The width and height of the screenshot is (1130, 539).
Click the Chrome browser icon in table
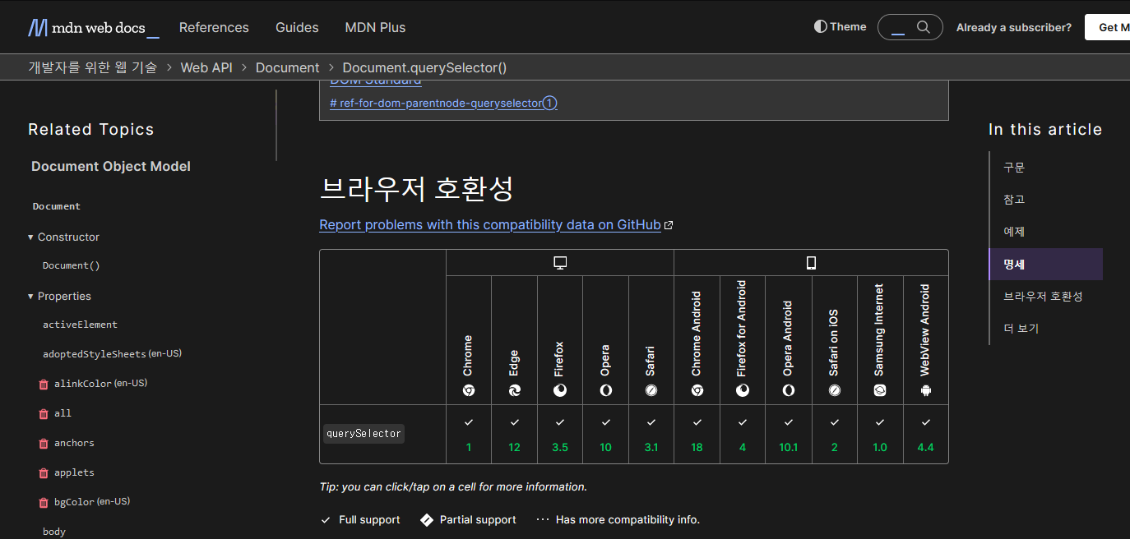pyautogui.click(x=468, y=390)
